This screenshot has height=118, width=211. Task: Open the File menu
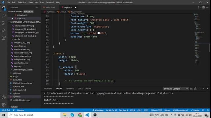tap(8, 2)
